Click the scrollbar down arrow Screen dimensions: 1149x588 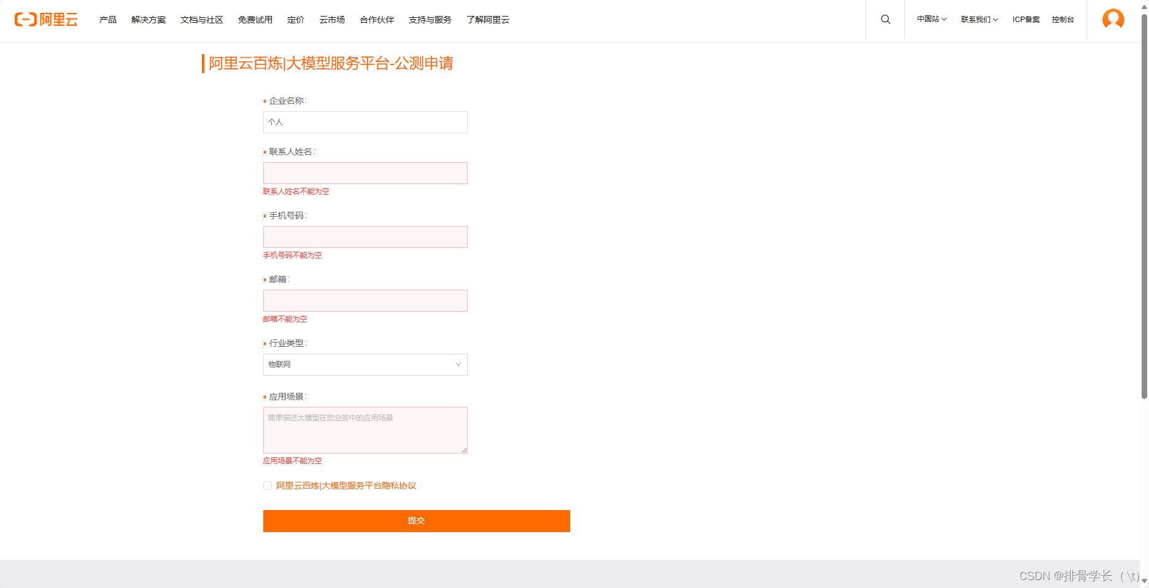pos(1144,581)
